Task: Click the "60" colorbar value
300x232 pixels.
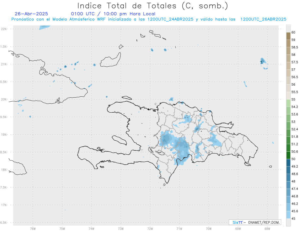Action: point(293,33)
